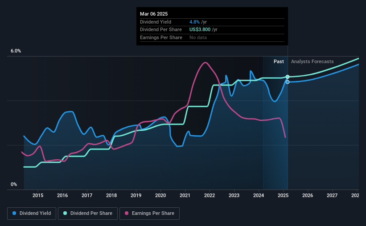The width and height of the screenshot is (366, 226).
Task: Click the 2020 x-axis label
Action: coord(160,195)
